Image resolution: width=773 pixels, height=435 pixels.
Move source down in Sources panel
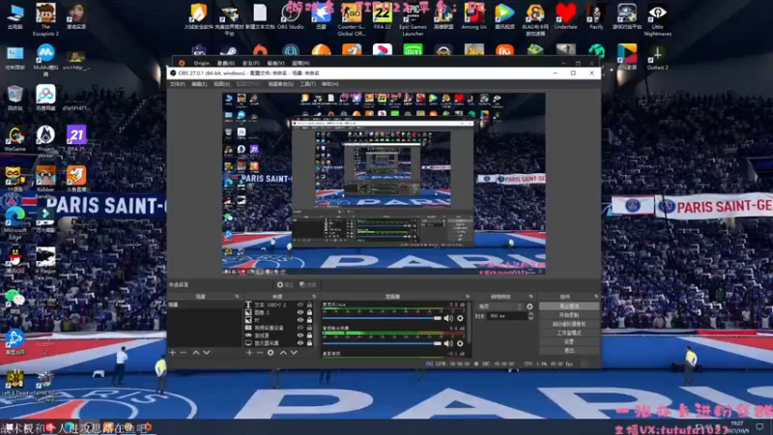click(x=294, y=353)
